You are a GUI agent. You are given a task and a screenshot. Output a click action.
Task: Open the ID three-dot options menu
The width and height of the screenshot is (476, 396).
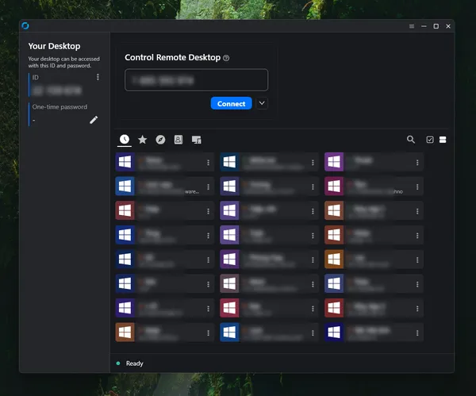98,77
